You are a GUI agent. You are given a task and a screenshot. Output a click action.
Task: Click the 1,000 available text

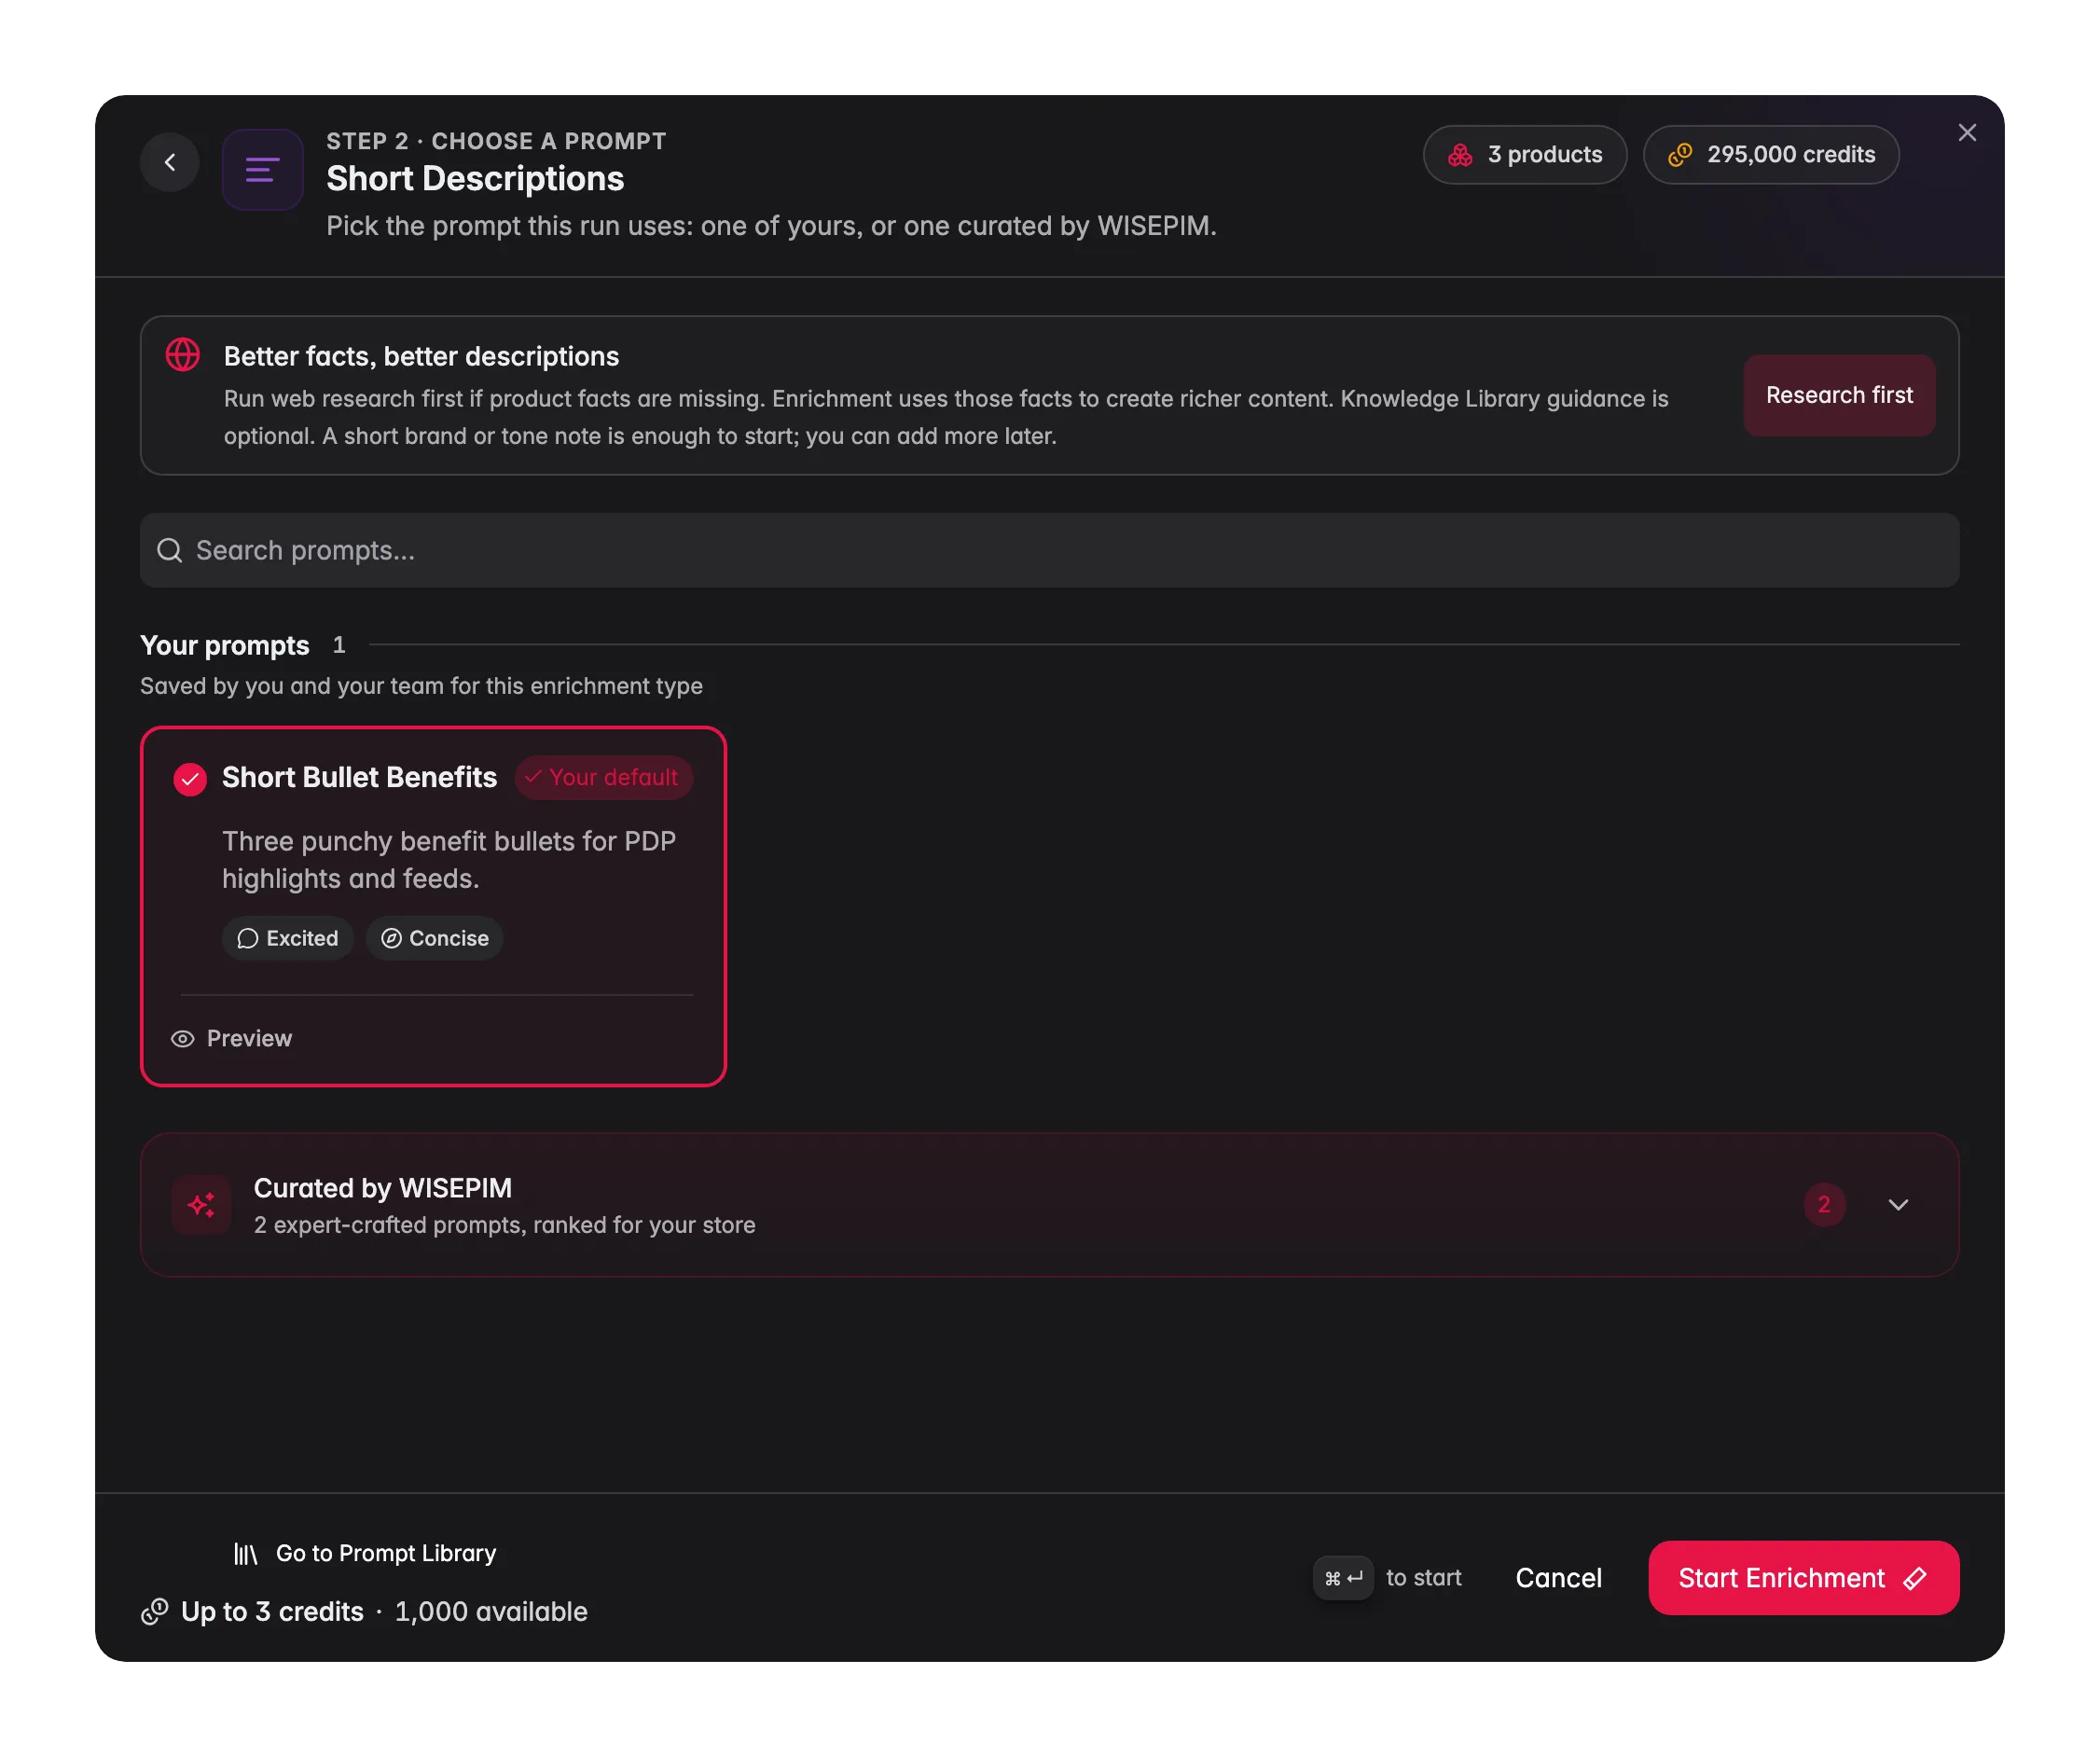point(491,1612)
